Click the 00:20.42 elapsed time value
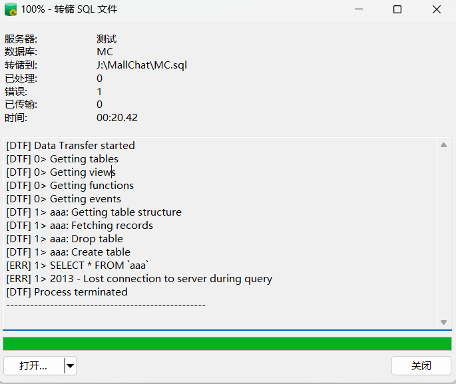 [117, 117]
